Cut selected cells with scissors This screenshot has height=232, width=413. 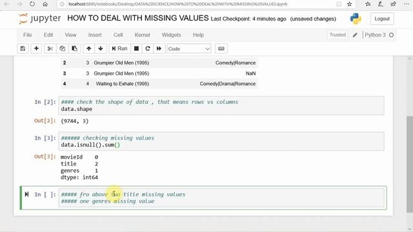click(x=50, y=49)
